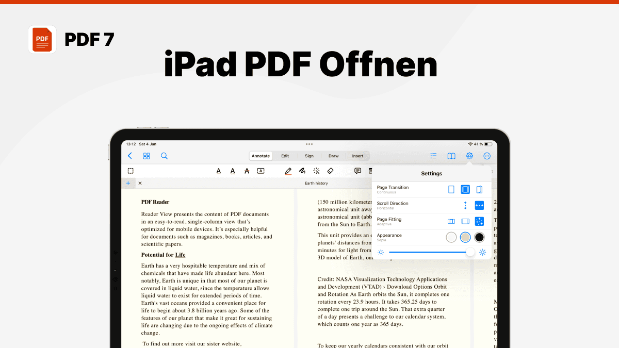Select the squiggly ink tool

(302, 171)
